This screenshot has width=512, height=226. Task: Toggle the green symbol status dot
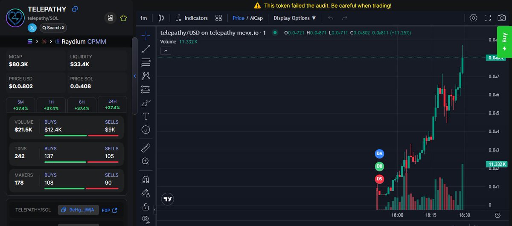pos(275,32)
